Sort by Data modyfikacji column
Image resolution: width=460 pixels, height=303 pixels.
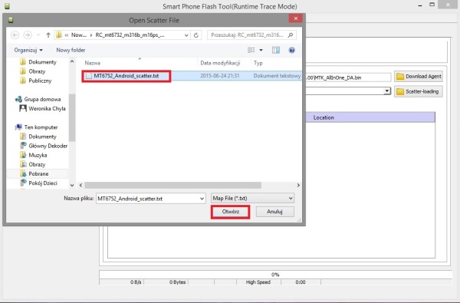tap(220, 63)
